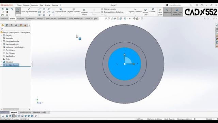The height and width of the screenshot is (123, 218).
Task: Open the Araçlar menu
Action: click(x=48, y=5)
